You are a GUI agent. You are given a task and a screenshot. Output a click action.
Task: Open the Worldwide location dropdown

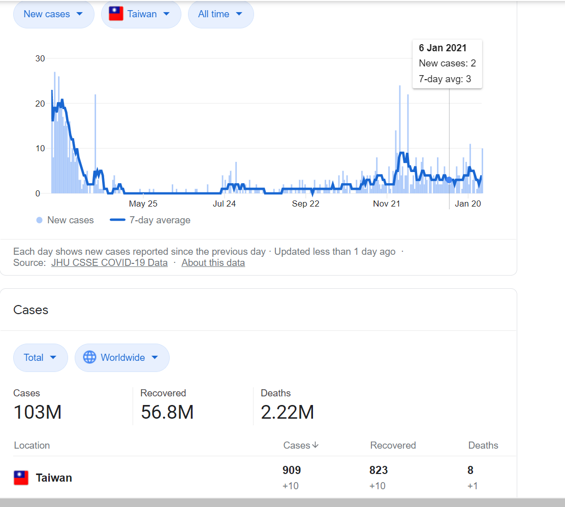click(122, 358)
